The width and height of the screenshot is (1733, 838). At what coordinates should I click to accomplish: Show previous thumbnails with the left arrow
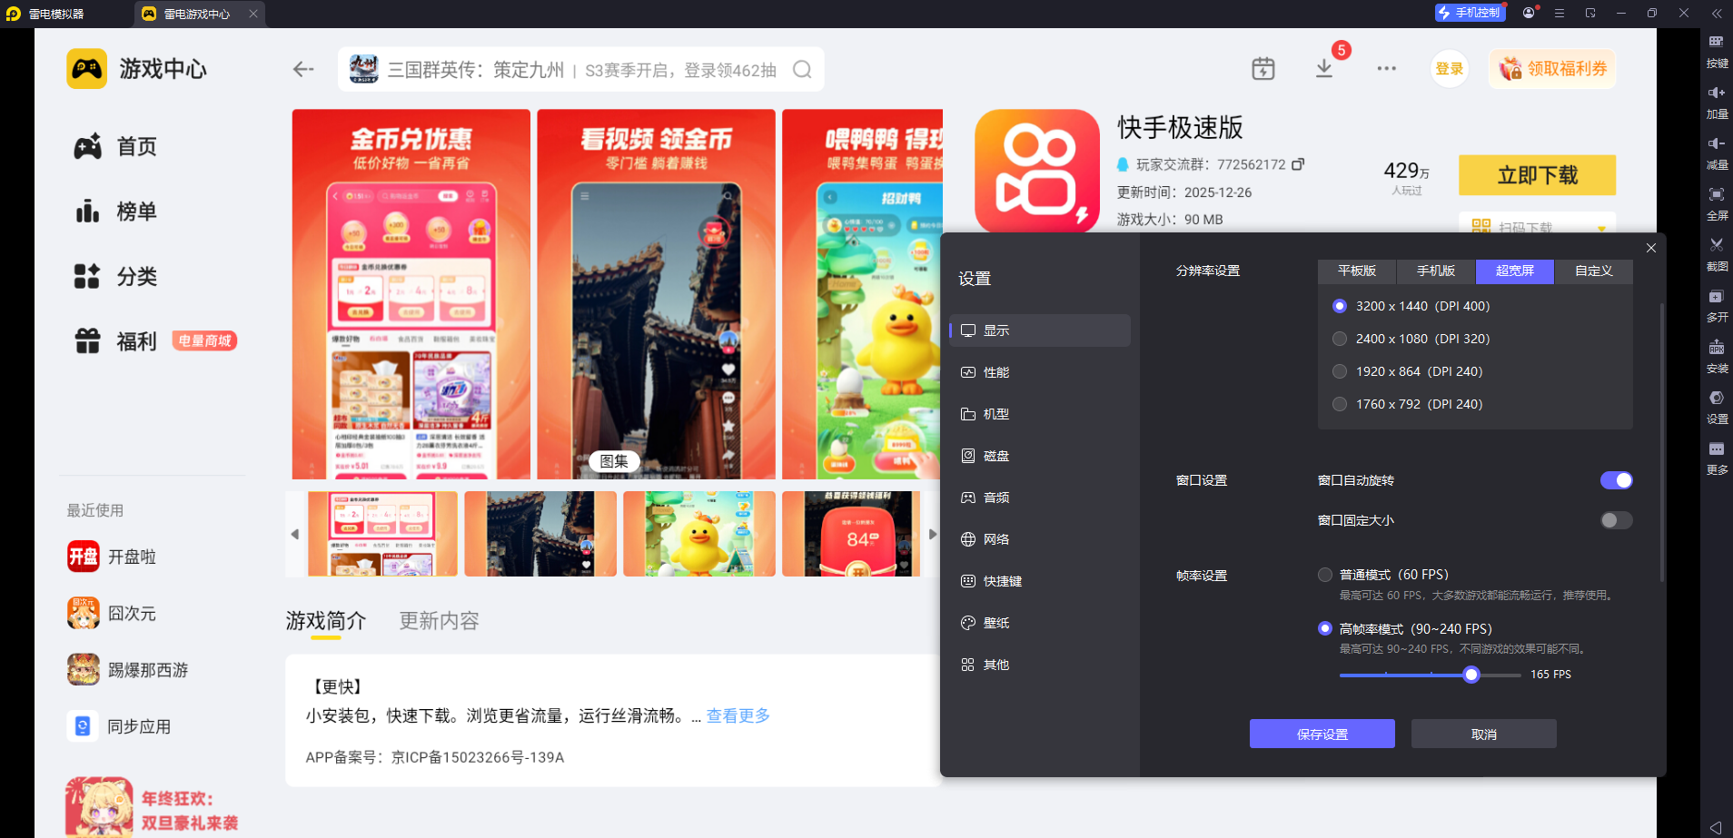295,534
